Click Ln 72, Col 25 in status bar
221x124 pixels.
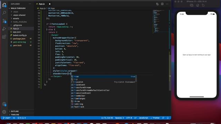tap(107, 118)
